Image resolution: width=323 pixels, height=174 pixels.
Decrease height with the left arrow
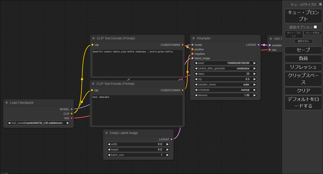point(109,149)
